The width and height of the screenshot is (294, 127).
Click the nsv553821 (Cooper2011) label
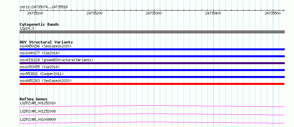(x=42, y=74)
